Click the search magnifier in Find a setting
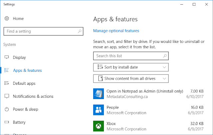 tap(79, 31)
